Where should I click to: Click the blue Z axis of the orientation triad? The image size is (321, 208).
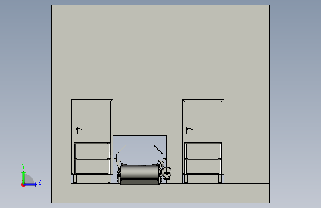pos(30,184)
